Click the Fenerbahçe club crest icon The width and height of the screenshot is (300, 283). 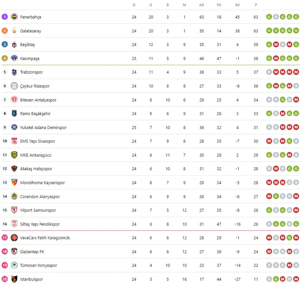pos(14,17)
